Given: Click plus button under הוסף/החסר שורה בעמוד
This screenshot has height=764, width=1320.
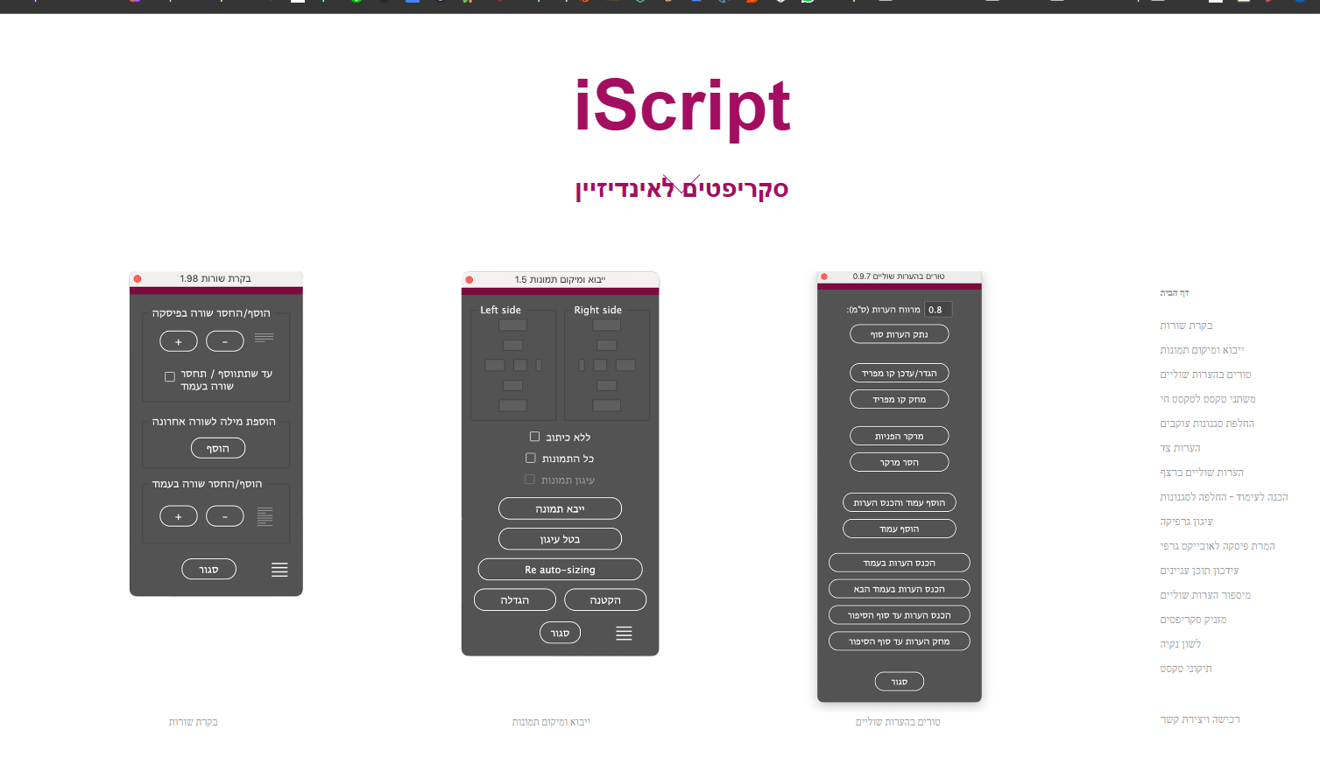Looking at the screenshot, I should pos(179,516).
